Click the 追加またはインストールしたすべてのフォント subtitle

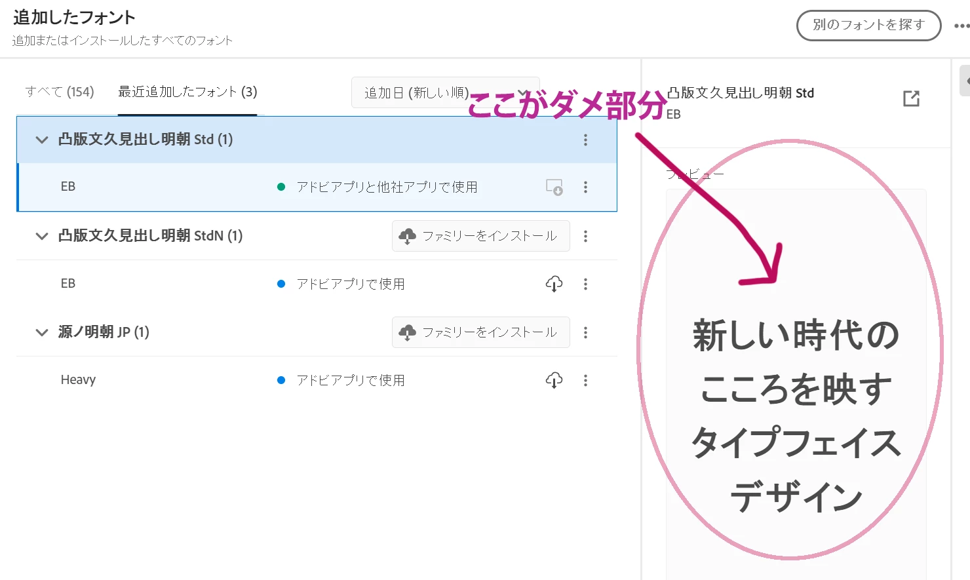(x=123, y=41)
